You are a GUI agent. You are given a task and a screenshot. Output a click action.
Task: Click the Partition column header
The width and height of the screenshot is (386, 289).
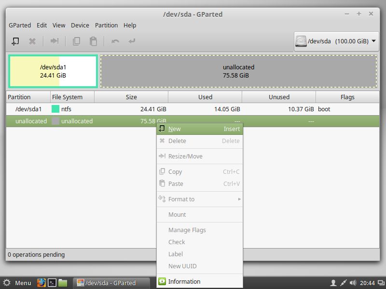pos(28,97)
